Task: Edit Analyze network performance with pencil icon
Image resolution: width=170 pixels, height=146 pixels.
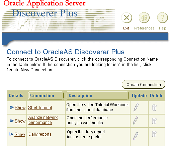Action: (136, 121)
